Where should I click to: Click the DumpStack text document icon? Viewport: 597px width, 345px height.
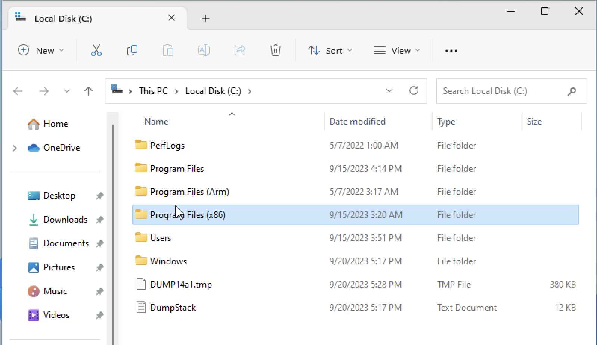[141, 307]
